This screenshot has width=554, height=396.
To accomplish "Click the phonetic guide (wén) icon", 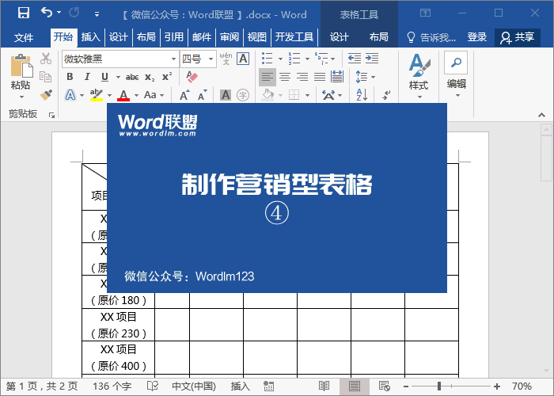I will tap(226, 59).
